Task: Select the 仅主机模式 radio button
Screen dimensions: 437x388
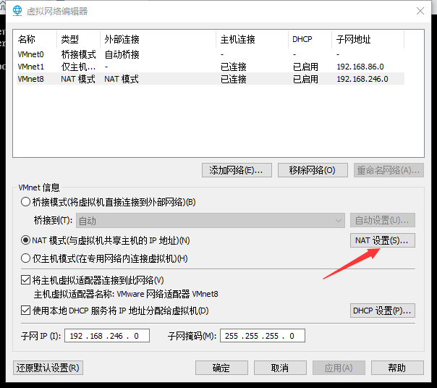Action: (x=26, y=258)
